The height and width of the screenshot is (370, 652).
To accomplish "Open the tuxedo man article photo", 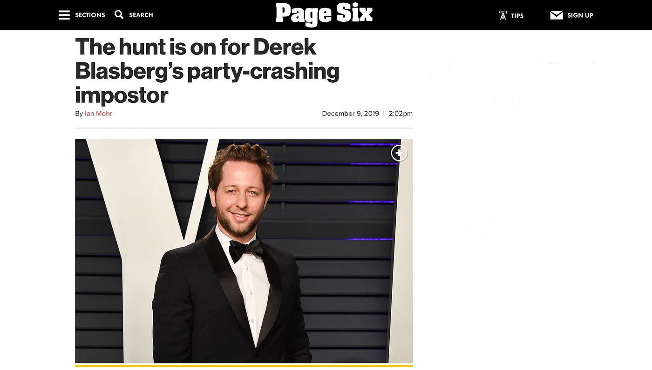I will [x=244, y=251].
